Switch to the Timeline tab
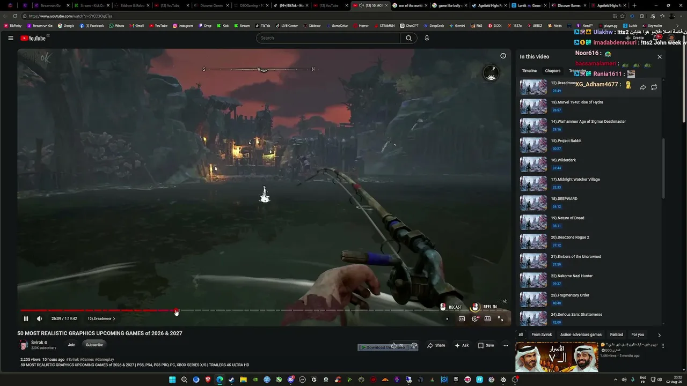This screenshot has height=386, width=687. click(x=529, y=71)
